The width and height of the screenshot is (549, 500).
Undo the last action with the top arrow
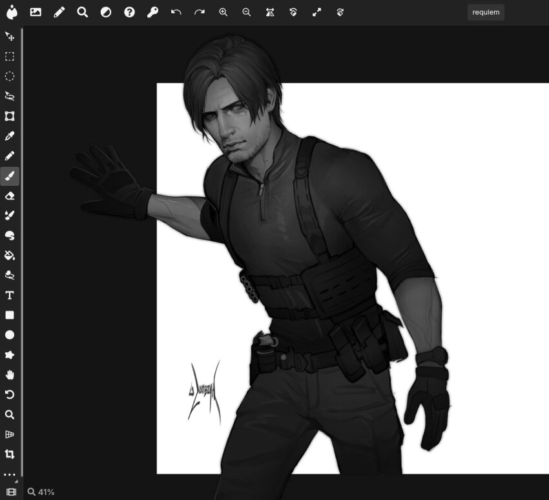point(176,12)
